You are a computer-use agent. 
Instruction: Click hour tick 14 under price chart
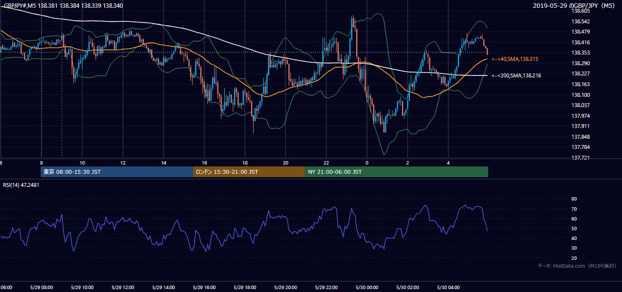coord(164,163)
